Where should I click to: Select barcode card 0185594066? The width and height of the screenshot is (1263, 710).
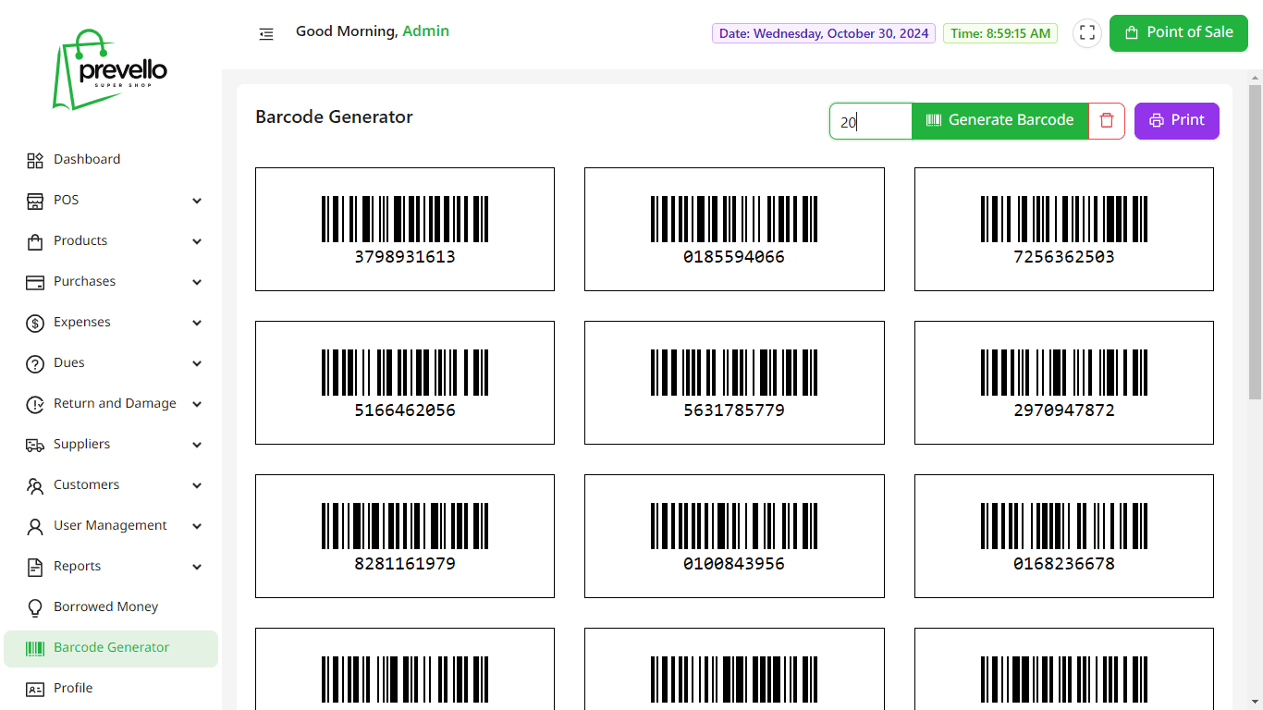[x=734, y=229]
